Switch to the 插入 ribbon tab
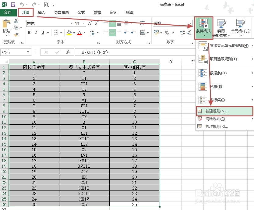This screenshot has width=254, height=210. [41, 12]
